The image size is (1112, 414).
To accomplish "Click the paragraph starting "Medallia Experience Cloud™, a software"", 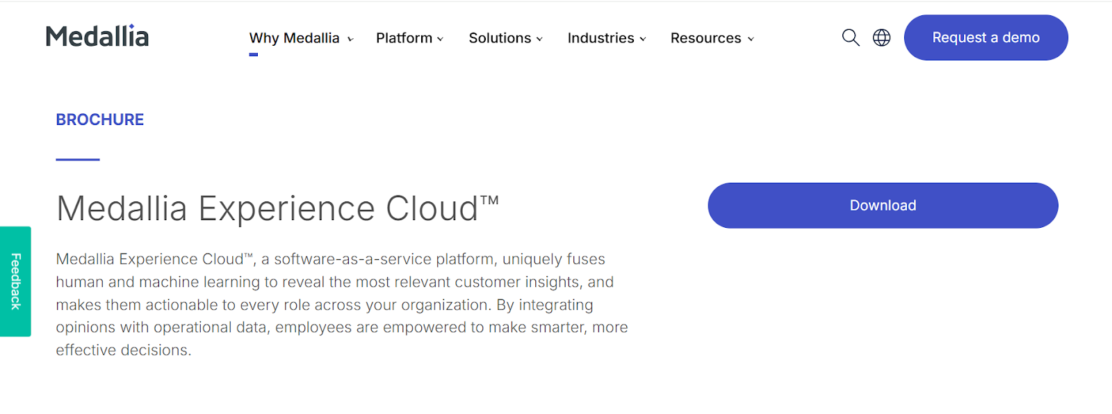I will tap(342, 305).
